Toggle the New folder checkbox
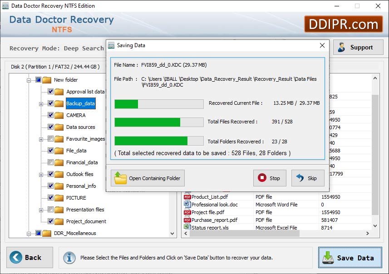 click(x=38, y=79)
